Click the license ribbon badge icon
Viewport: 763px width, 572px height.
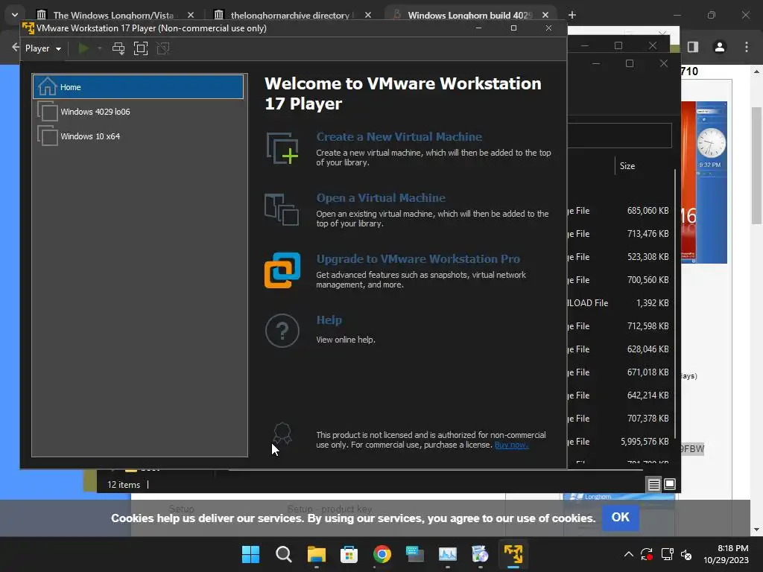(282, 433)
